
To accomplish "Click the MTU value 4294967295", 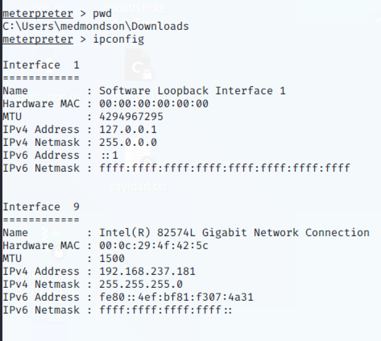I will [x=131, y=117].
